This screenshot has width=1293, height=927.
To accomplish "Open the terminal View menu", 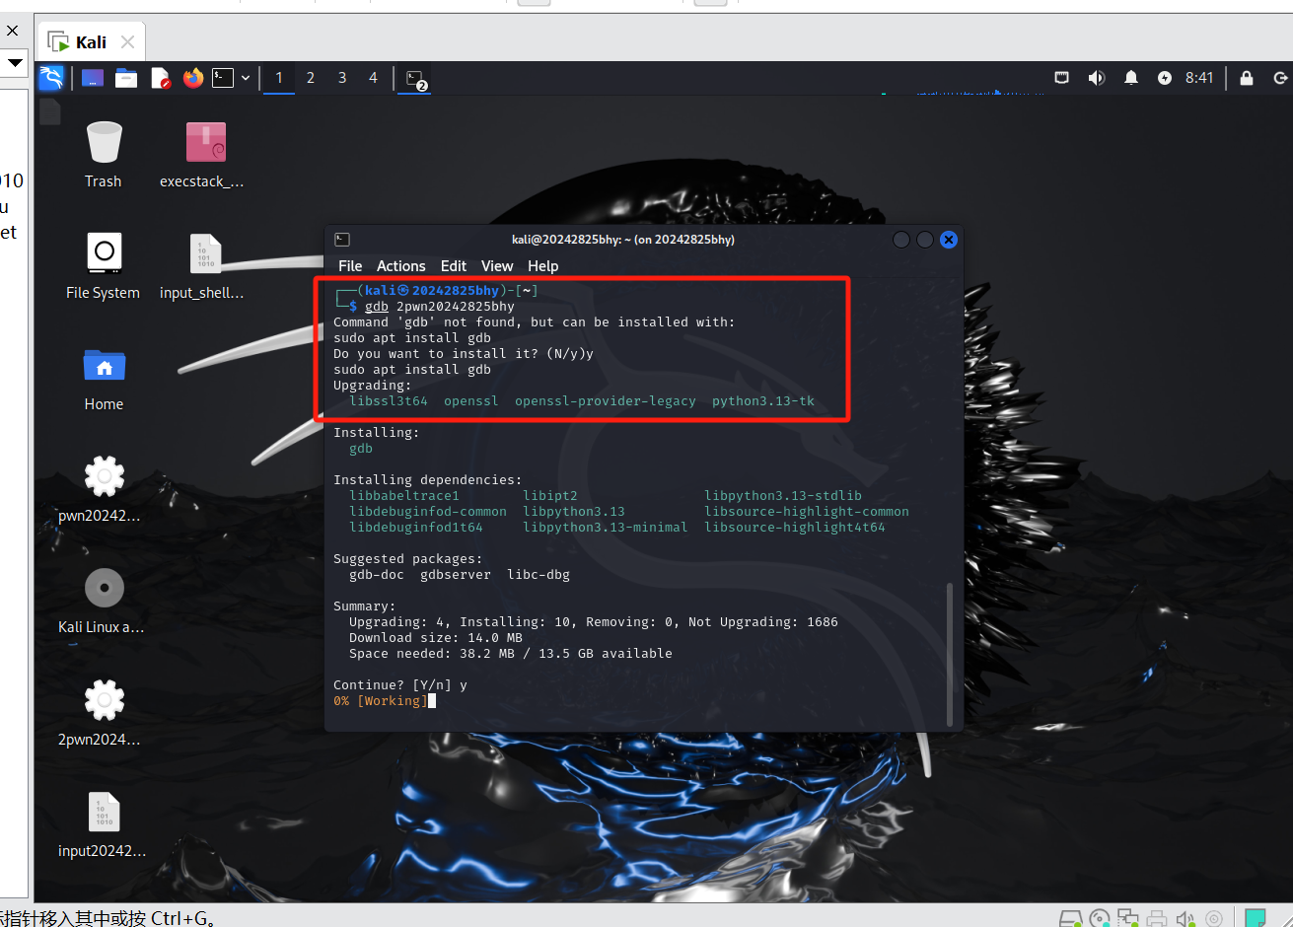I will click(497, 266).
